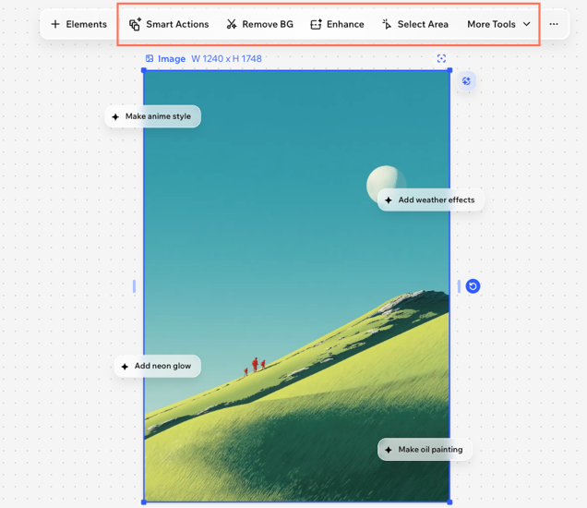
Task: Open the Elements add menu
Action: [79, 24]
